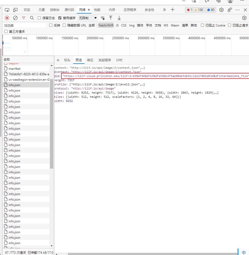249x255 pixels.
Task: Clear the network log
Action: 15,18
